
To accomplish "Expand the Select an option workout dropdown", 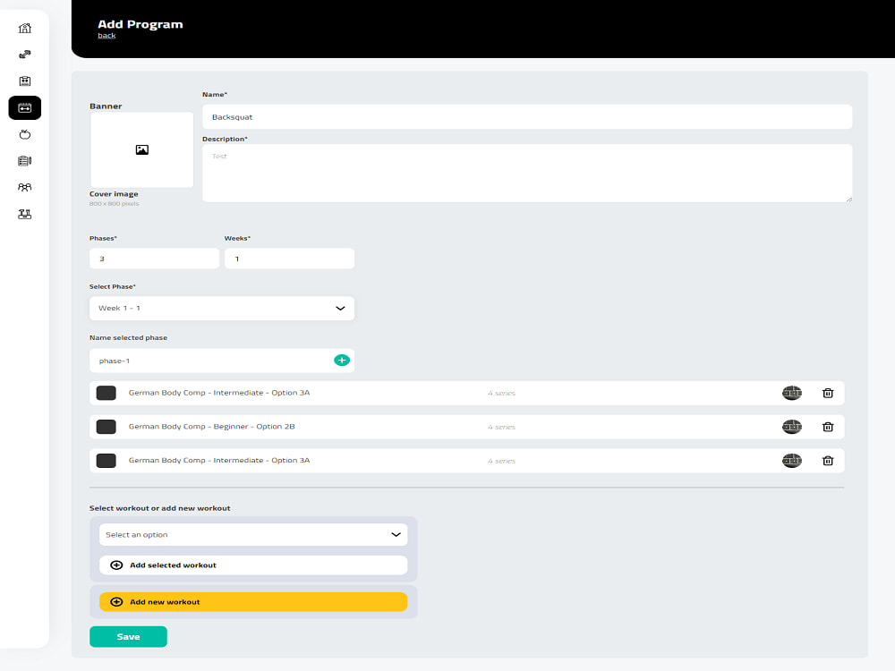I will tap(252, 533).
